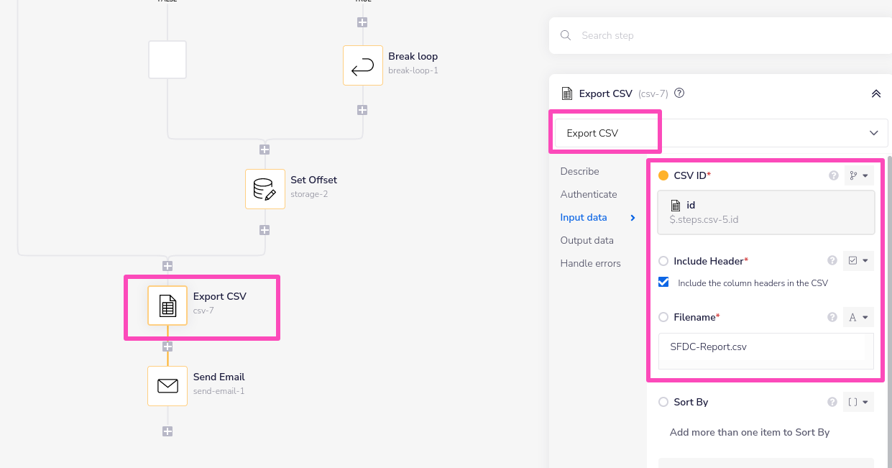Click the Set Offset step label

point(313,180)
